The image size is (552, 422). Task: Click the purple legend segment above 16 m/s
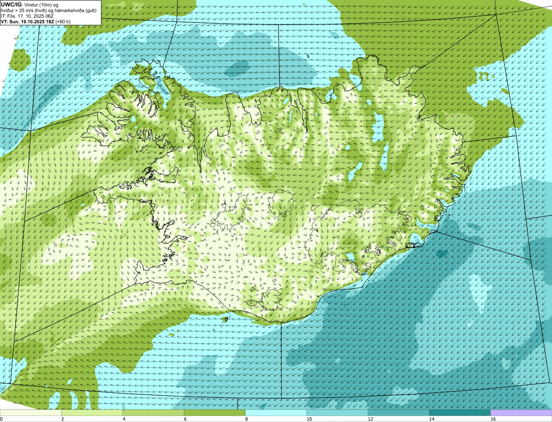[521, 413]
